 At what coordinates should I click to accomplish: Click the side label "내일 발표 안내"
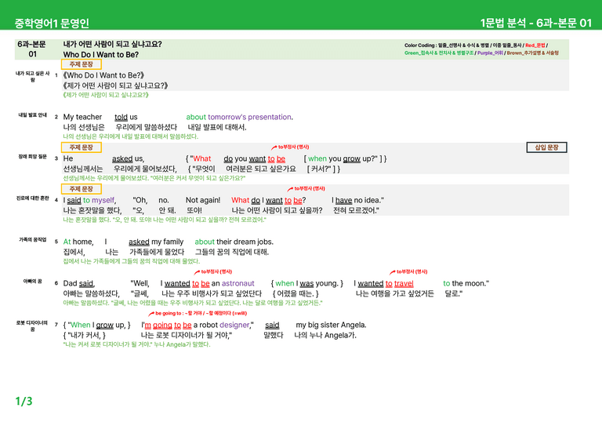click(x=33, y=115)
